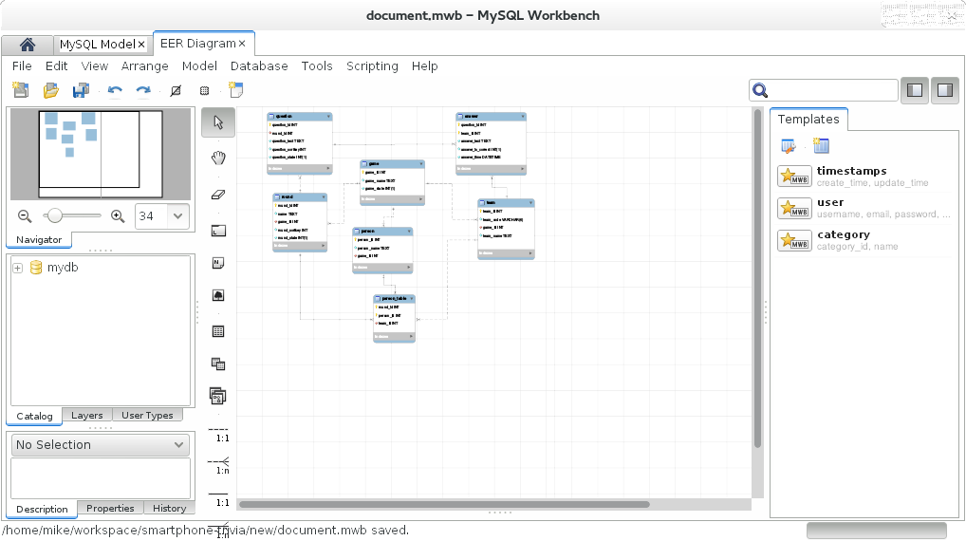Click the zoom slider handle
Viewport: 966px width, 541px height.
coord(55,215)
